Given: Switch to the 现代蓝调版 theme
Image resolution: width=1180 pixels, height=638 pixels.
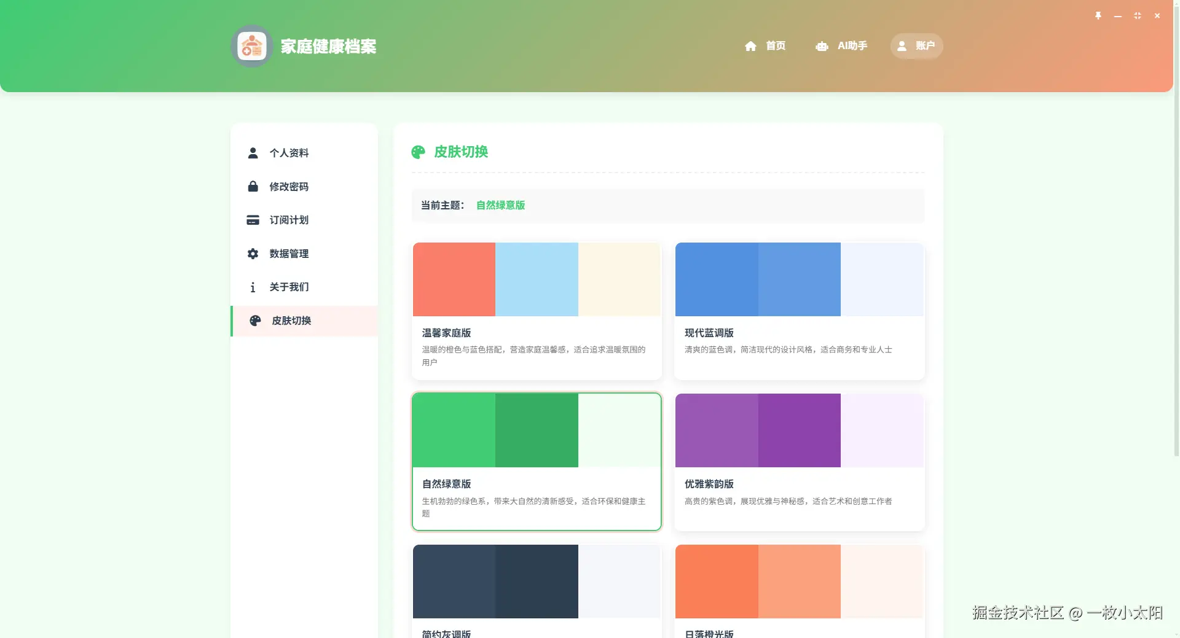Looking at the screenshot, I should coord(799,310).
